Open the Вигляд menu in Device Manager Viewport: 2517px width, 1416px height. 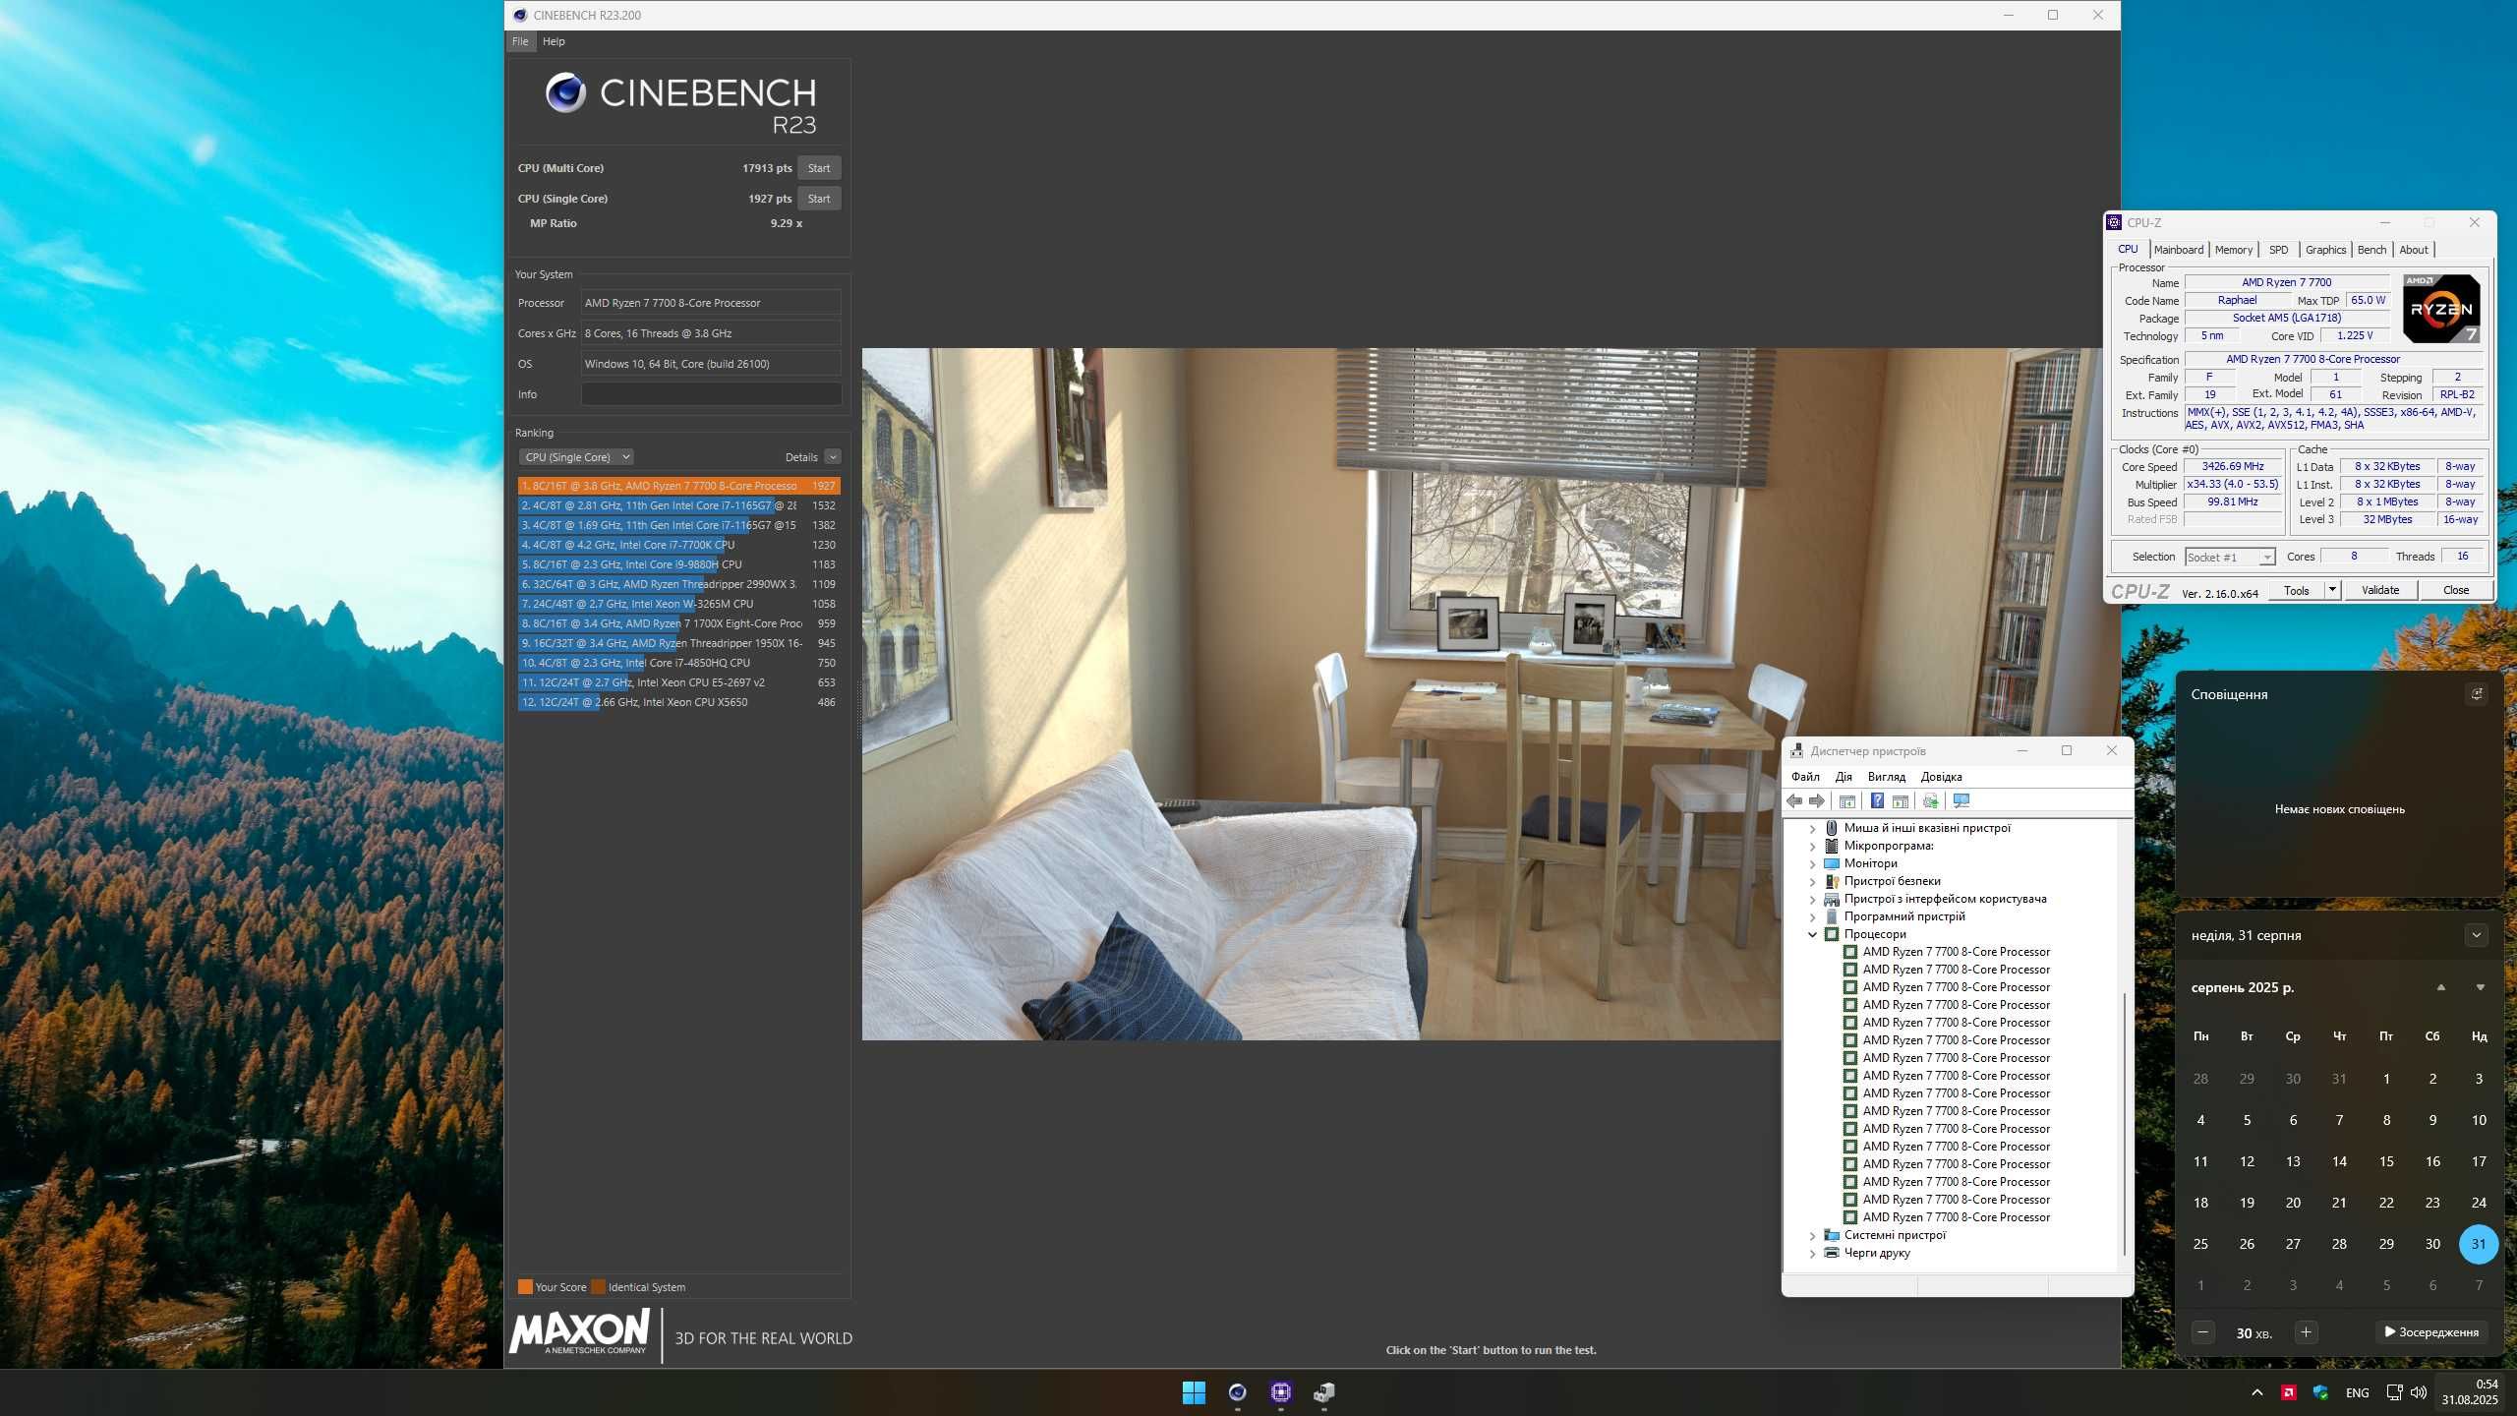[x=1886, y=777]
